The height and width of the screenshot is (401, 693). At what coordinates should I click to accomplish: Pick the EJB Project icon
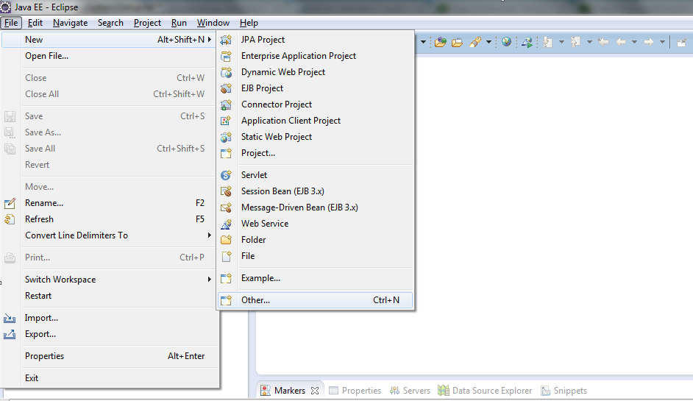[x=226, y=88]
